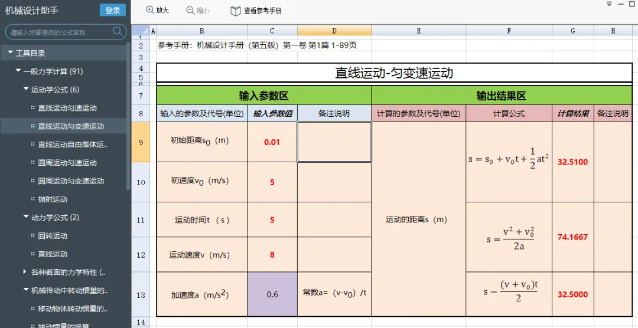638x328 pixels.
Task: Open the window options dropdown arrow
Action: click(x=609, y=4)
